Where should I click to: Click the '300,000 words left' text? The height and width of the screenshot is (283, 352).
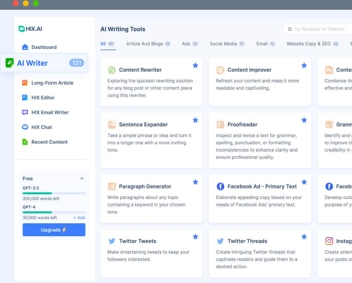click(41, 199)
